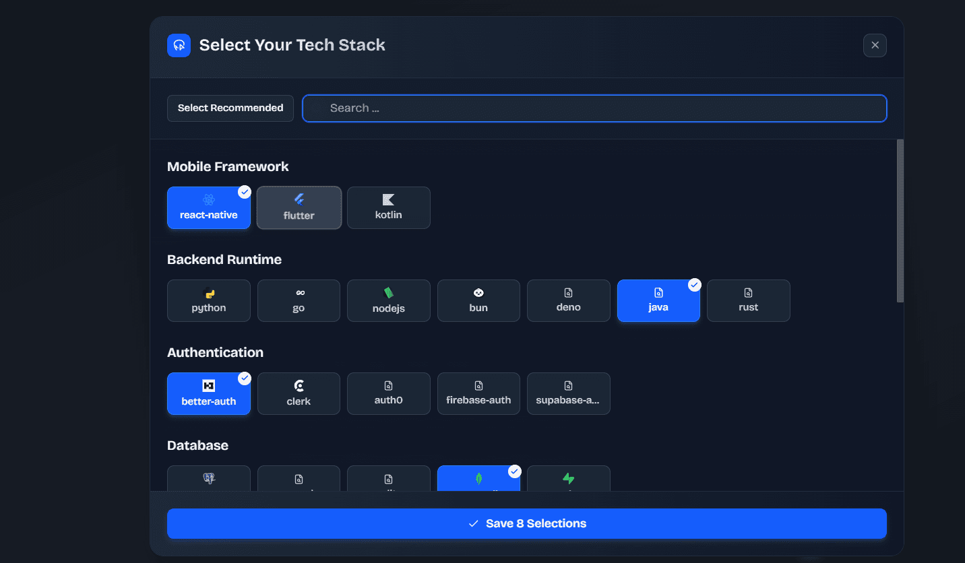The width and height of the screenshot is (965, 563).
Task: Toggle off the better-auth selection
Action: pos(209,393)
